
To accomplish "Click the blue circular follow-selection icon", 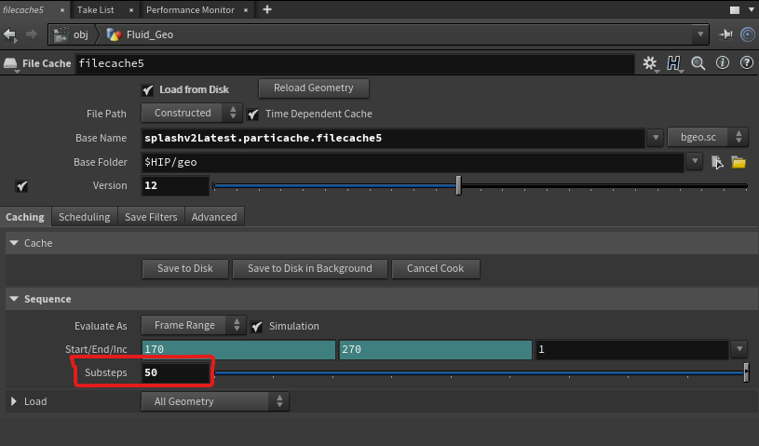I will click(748, 34).
